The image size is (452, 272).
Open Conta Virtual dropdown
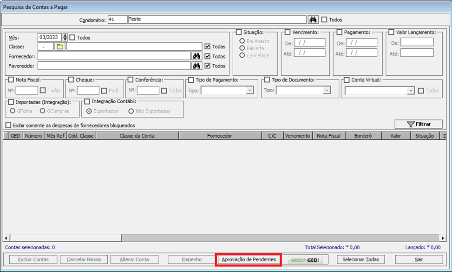411,91
